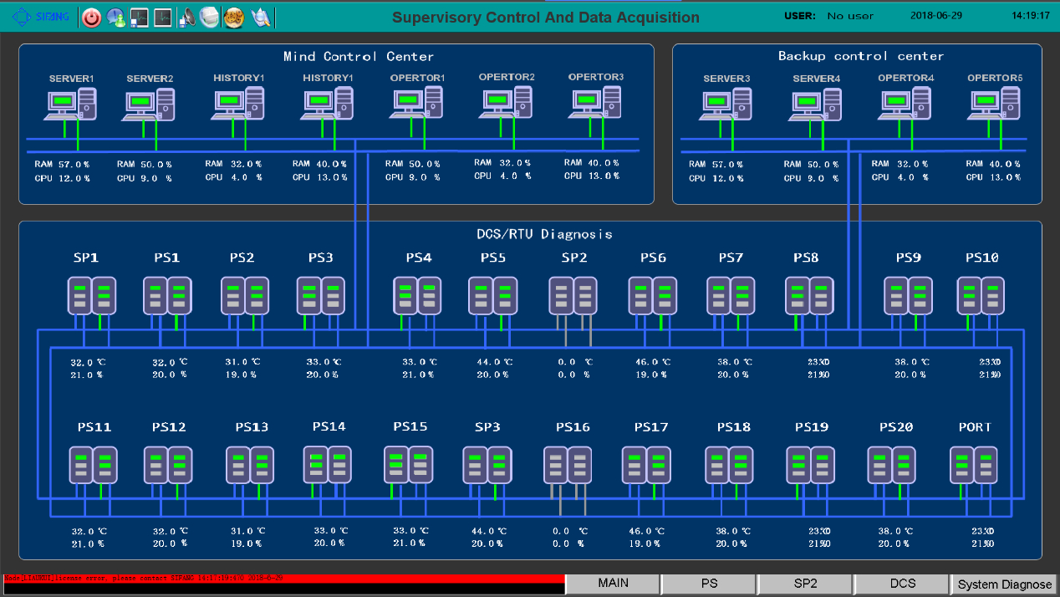The image size is (1060, 597).
Task: Click the red power button icon
Action: point(92,17)
